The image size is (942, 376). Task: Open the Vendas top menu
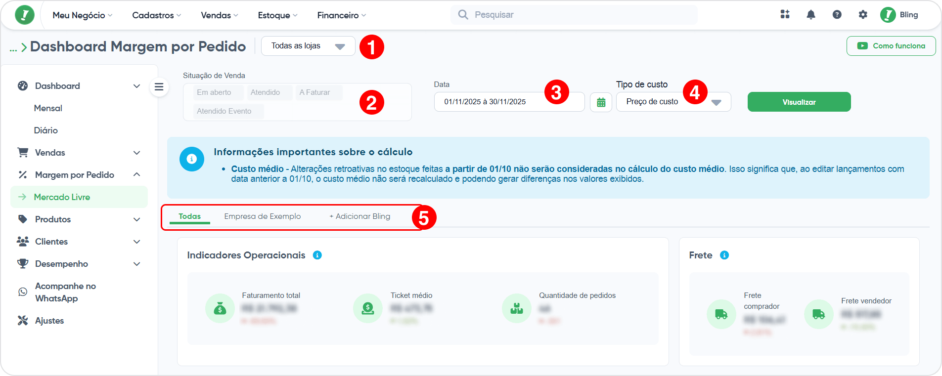220,15
